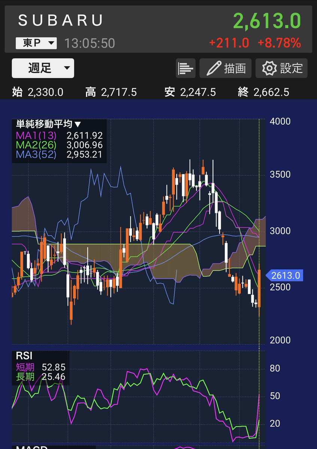Screen dimensions: 317x449
Task: Tap the +8.78% change percentage
Action: (279, 43)
